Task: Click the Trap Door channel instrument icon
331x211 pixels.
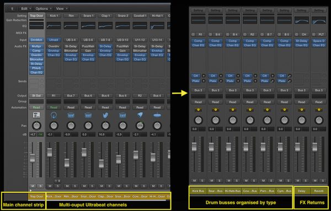Action: pyautogui.click(x=36, y=115)
